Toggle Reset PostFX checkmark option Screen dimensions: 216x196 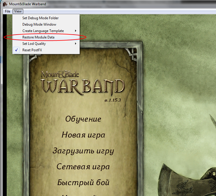[x=46, y=50]
